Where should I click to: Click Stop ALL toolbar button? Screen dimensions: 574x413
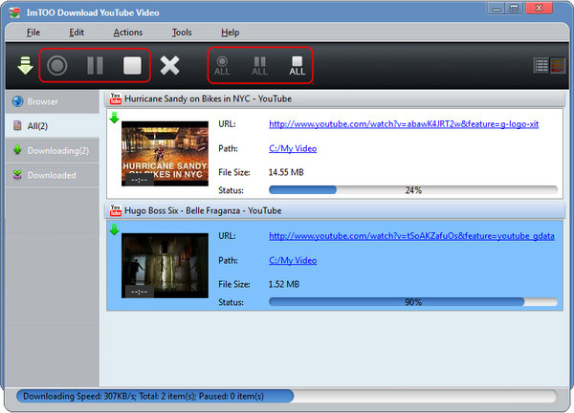tap(298, 66)
